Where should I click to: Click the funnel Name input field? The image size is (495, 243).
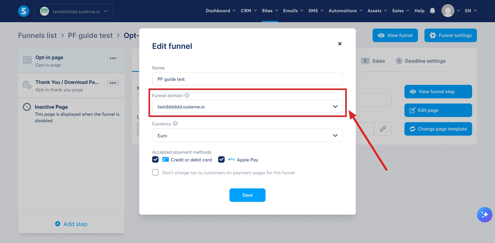[247, 79]
